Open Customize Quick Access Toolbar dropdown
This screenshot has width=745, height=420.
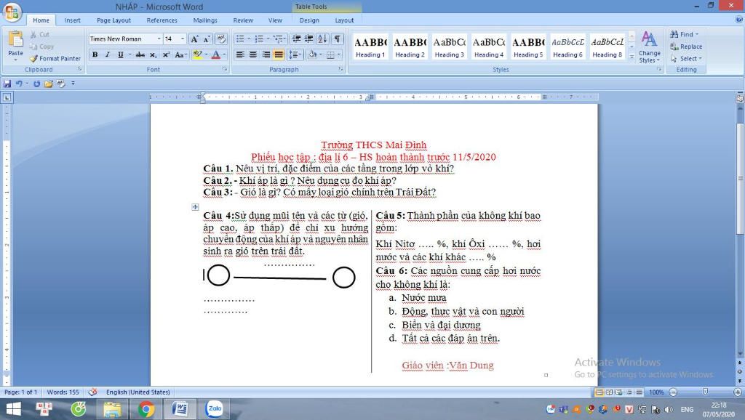coord(73,84)
